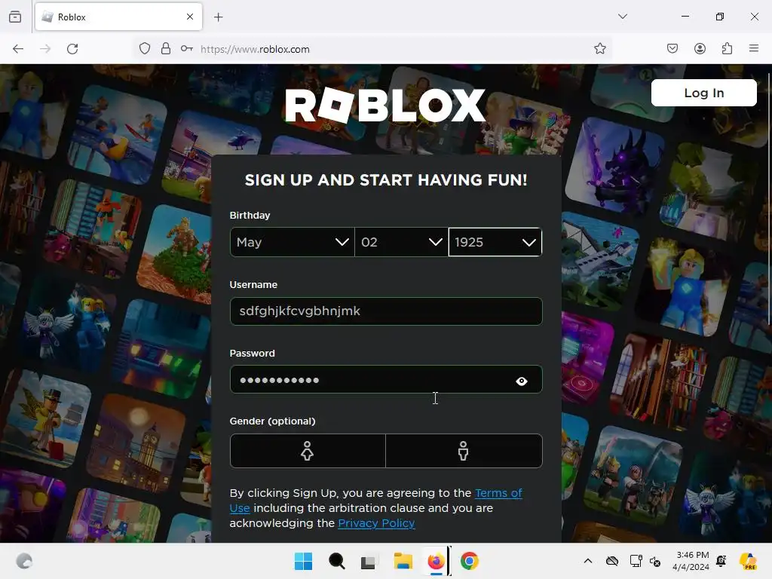Image resolution: width=772 pixels, height=579 pixels.
Task: Open taskbar Search
Action: 337,561
